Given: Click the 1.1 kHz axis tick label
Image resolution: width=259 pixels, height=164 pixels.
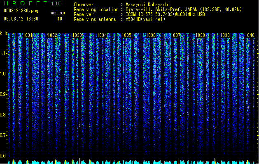Looking at the screenshot, I should (3, 53).
